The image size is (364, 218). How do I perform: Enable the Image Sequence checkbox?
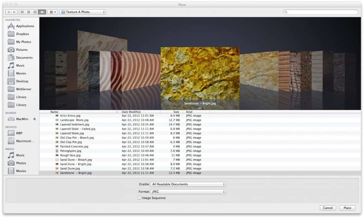tap(139, 198)
